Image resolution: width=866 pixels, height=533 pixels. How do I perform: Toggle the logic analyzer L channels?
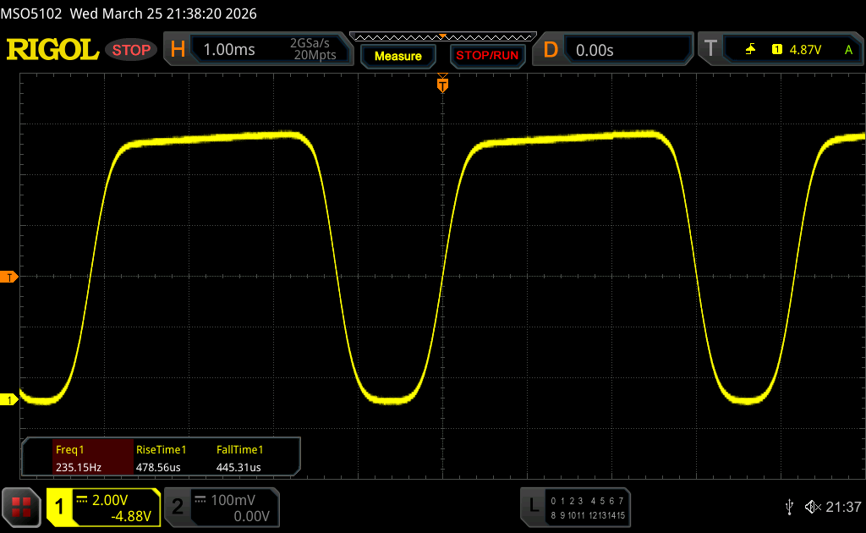[533, 506]
